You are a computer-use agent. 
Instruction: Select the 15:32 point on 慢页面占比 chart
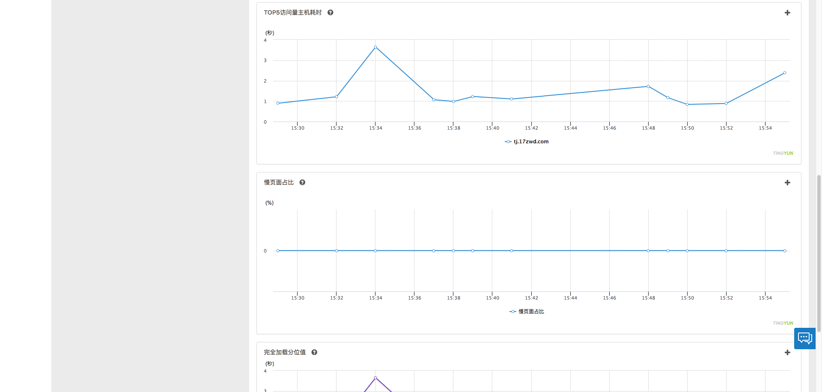coord(337,251)
